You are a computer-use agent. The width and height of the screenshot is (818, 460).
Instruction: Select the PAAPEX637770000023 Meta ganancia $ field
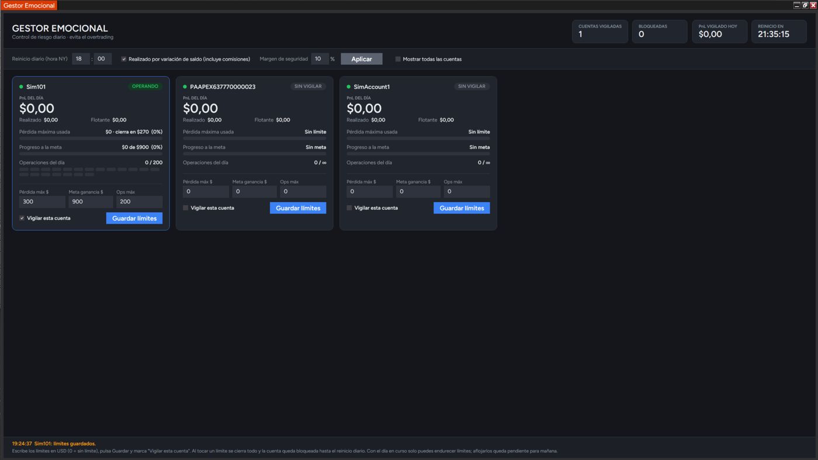[x=254, y=191]
